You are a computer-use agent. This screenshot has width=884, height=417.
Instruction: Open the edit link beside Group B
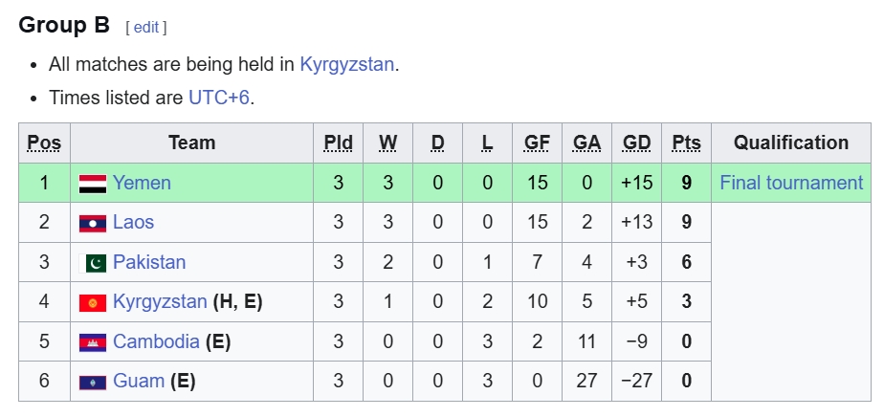click(x=145, y=28)
